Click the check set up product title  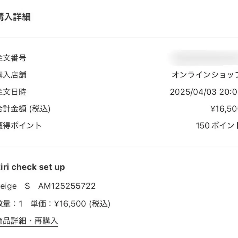(x=32, y=167)
